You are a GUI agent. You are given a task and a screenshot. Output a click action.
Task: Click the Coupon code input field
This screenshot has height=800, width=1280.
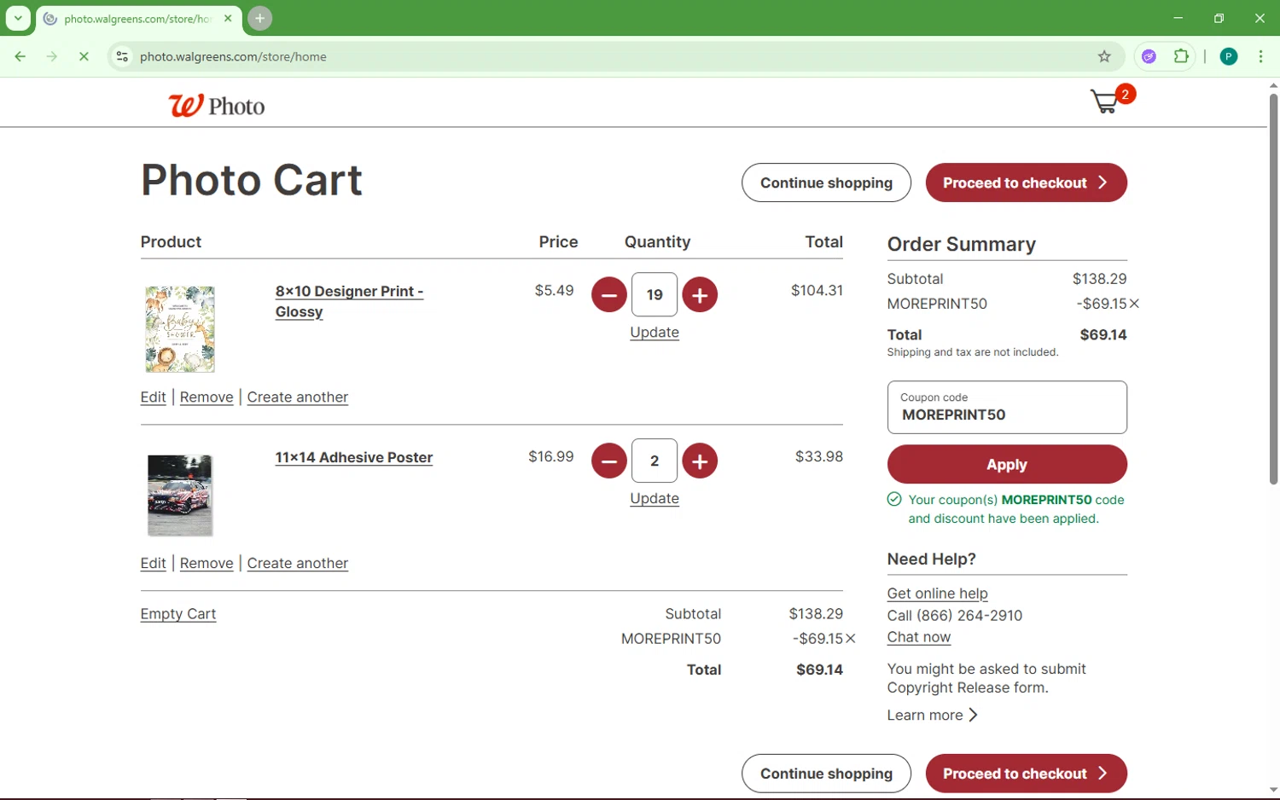pos(1007,407)
